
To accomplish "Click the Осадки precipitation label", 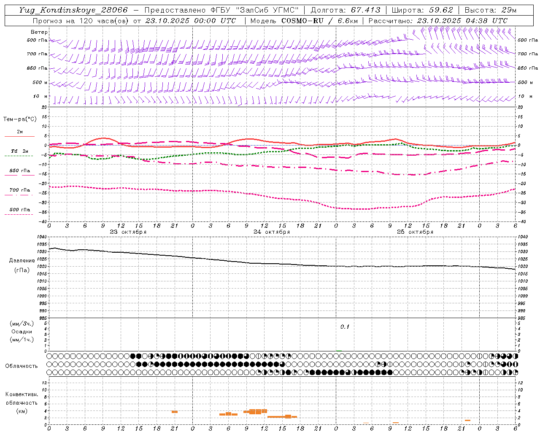I will [x=22, y=332].
